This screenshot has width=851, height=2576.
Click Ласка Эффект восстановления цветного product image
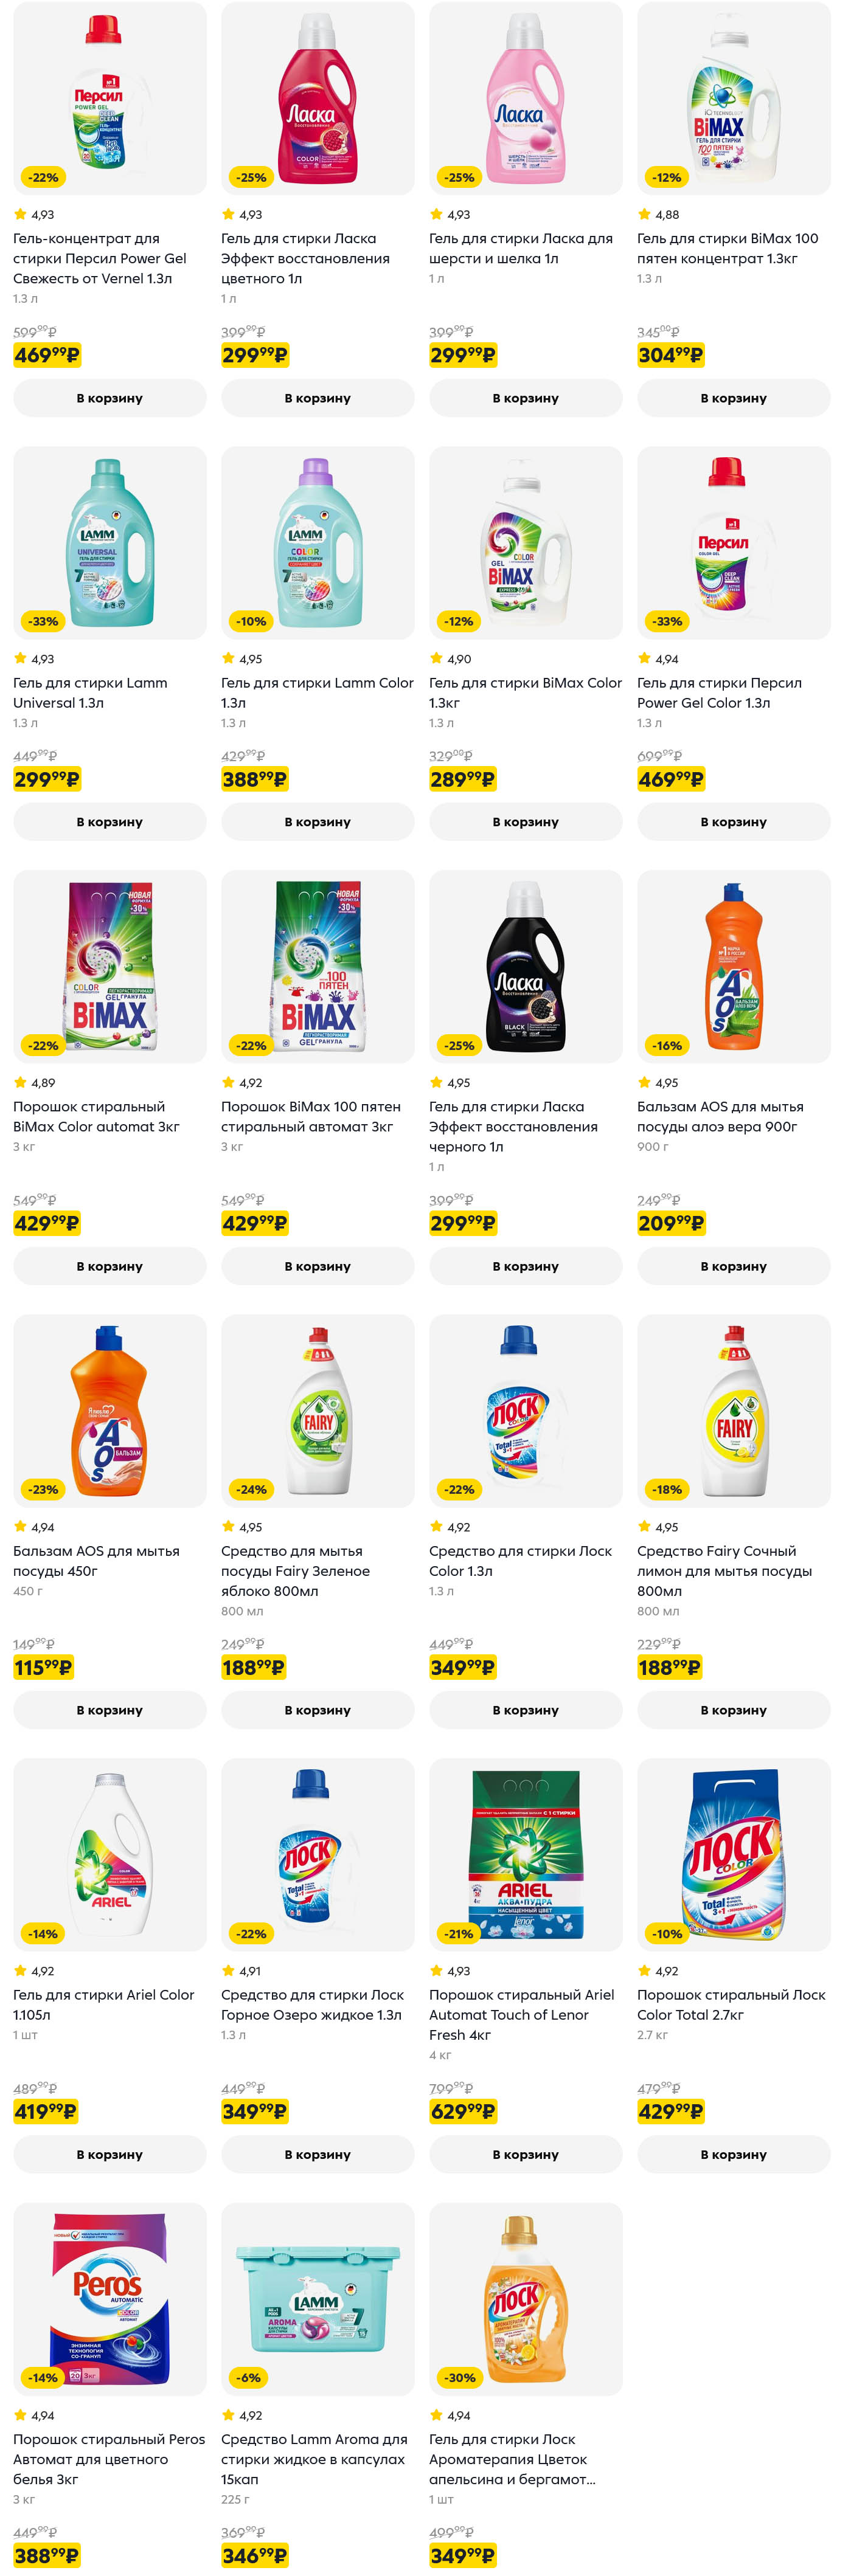[x=317, y=98]
